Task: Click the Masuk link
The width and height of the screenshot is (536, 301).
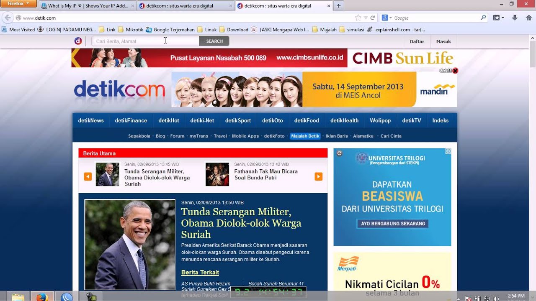Action: [x=443, y=41]
